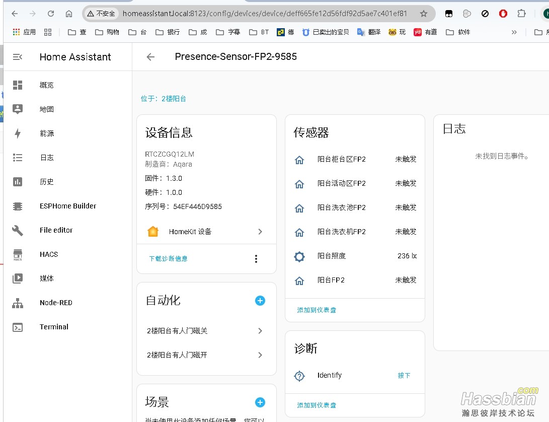Open the 媒体 media icon
The width and height of the screenshot is (549, 422).
pos(18,278)
